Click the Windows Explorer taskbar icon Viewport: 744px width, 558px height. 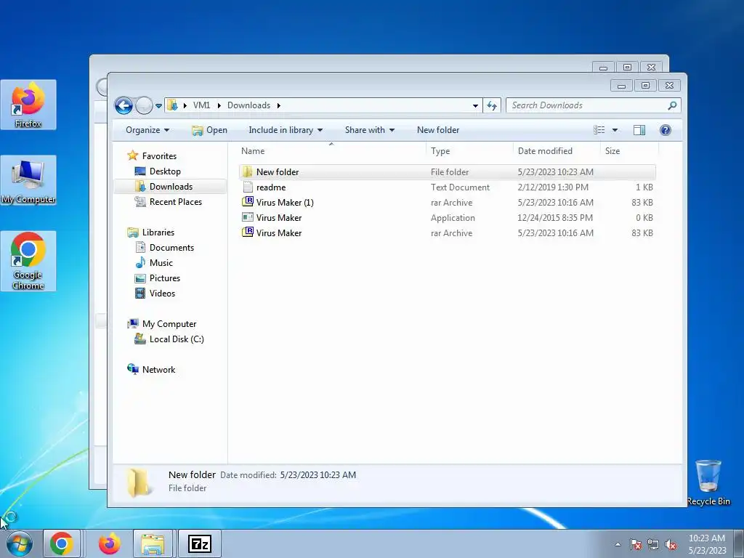point(153,543)
